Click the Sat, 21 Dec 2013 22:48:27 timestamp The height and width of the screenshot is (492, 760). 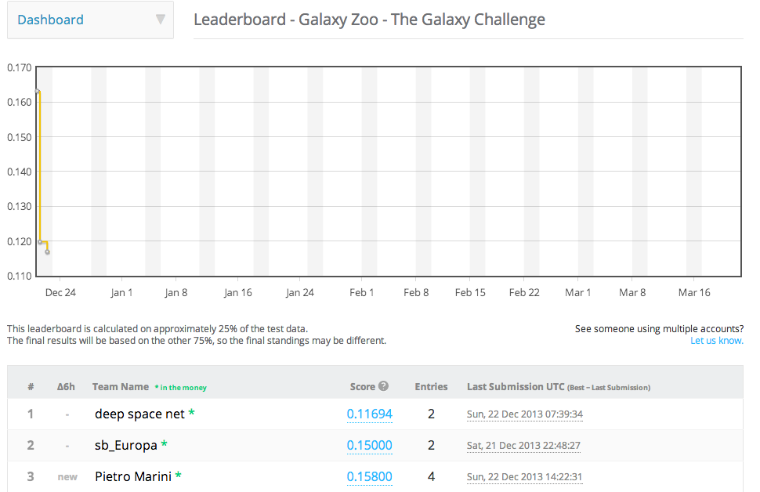point(523,446)
